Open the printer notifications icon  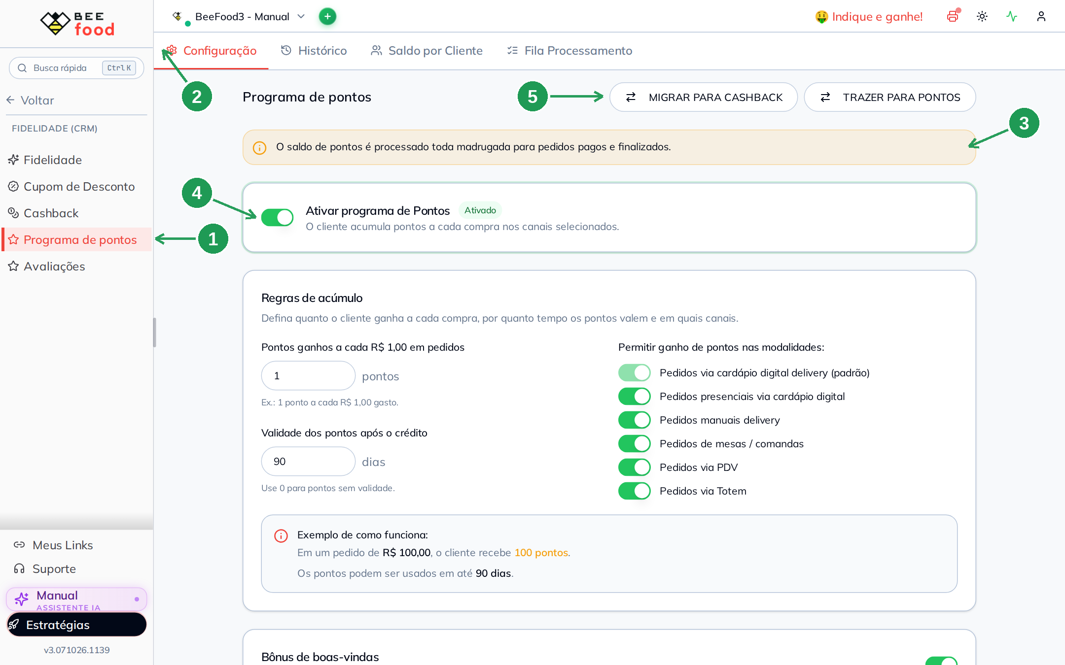click(953, 16)
